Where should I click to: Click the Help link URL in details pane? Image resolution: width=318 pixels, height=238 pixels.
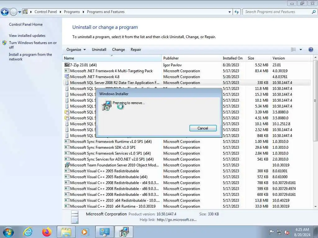pyautogui.click(x=177, y=220)
